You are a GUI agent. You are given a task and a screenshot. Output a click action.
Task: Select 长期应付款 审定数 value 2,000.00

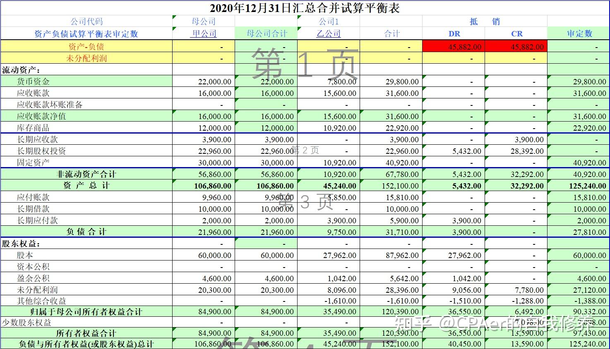point(592,221)
